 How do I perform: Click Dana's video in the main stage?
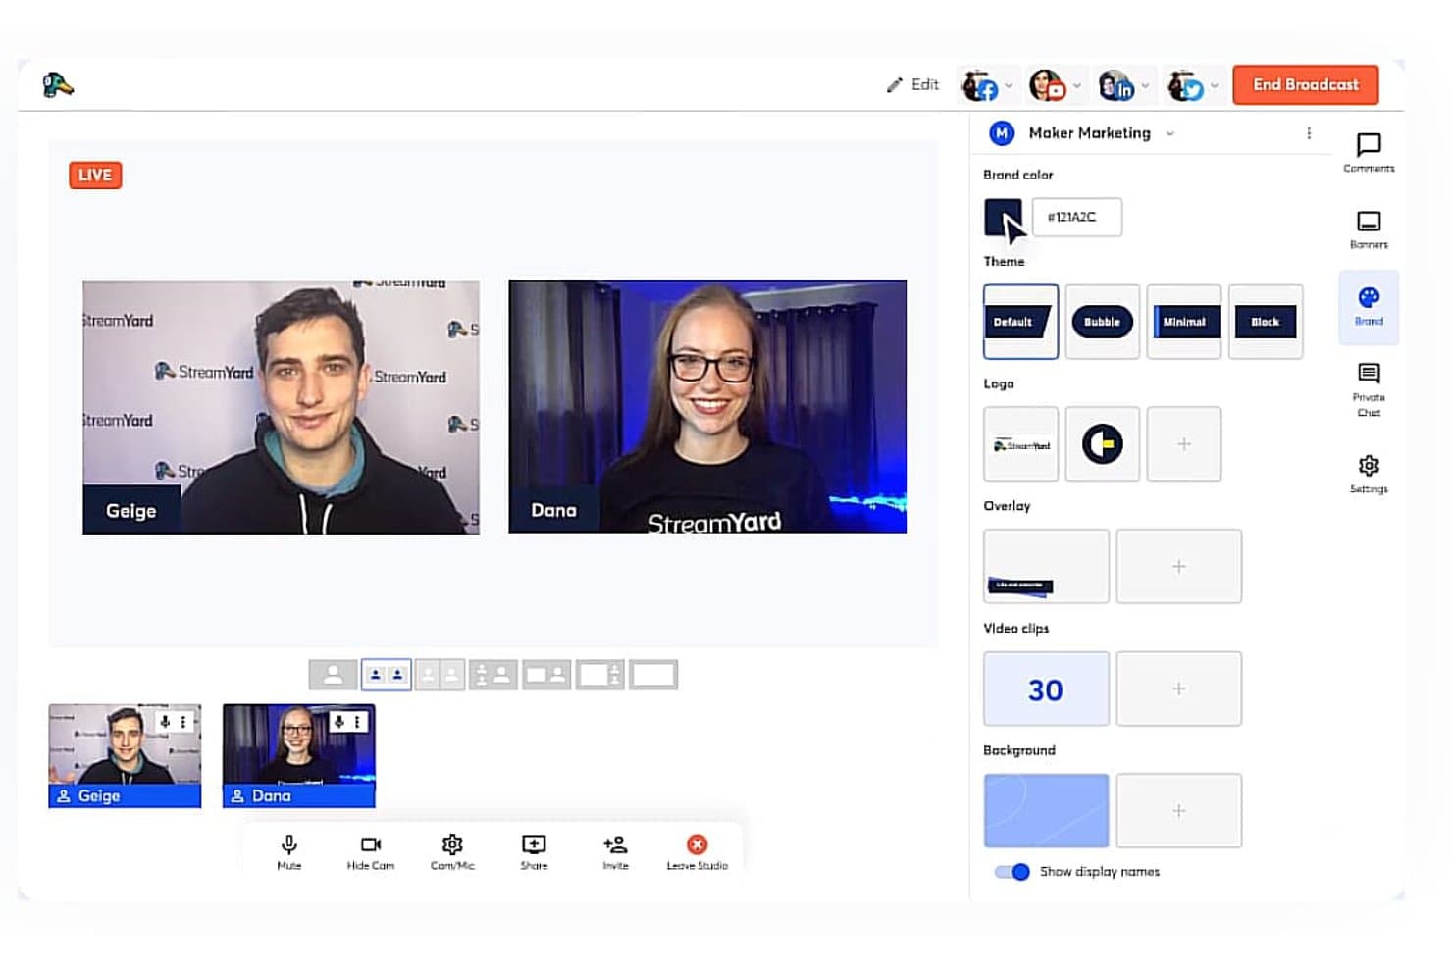(x=707, y=407)
